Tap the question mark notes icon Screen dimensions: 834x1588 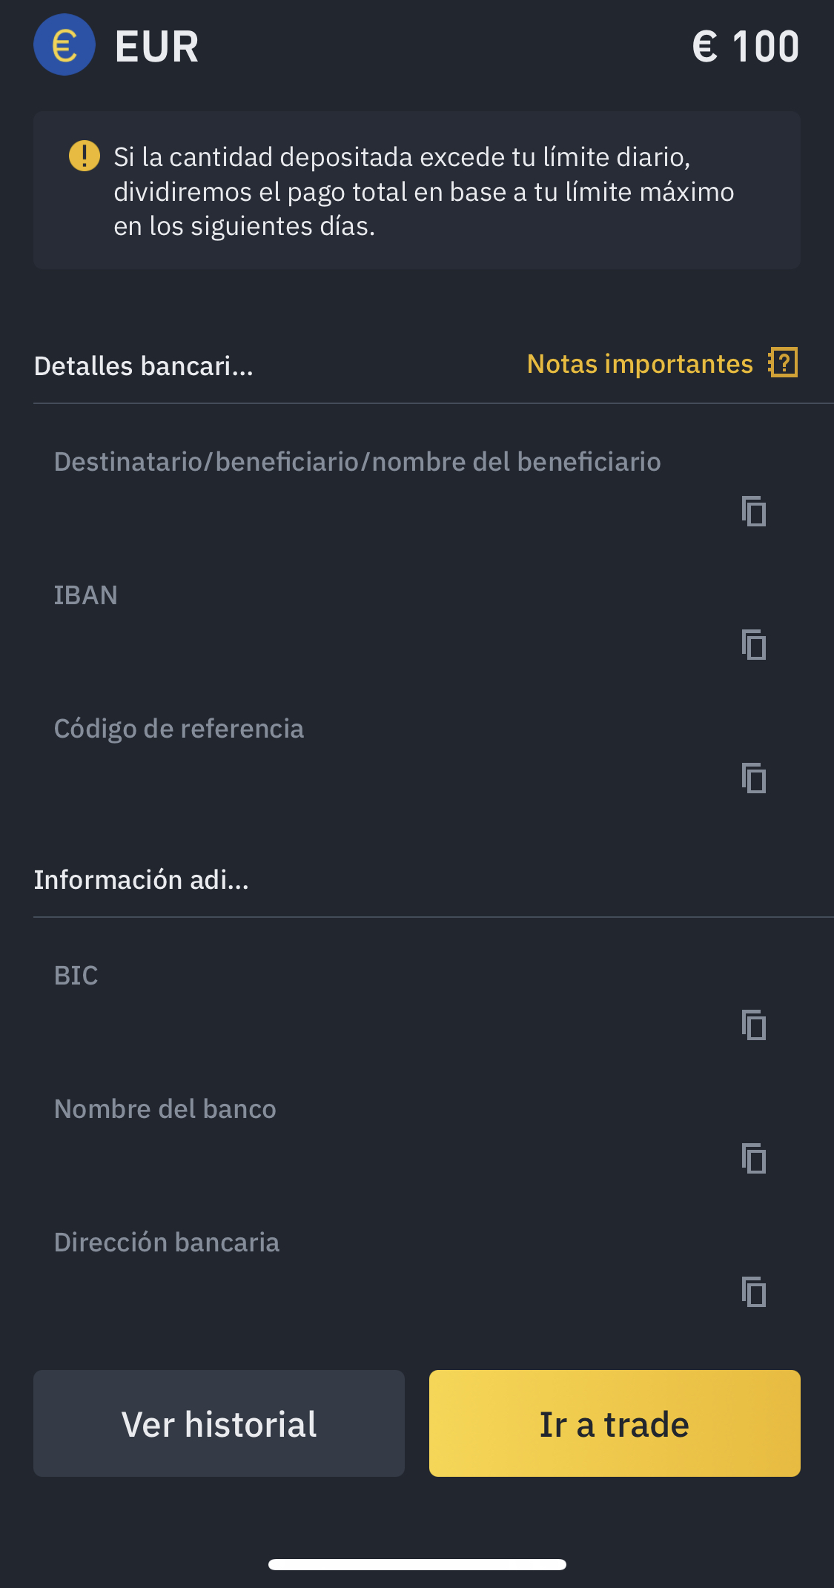pyautogui.click(x=784, y=363)
